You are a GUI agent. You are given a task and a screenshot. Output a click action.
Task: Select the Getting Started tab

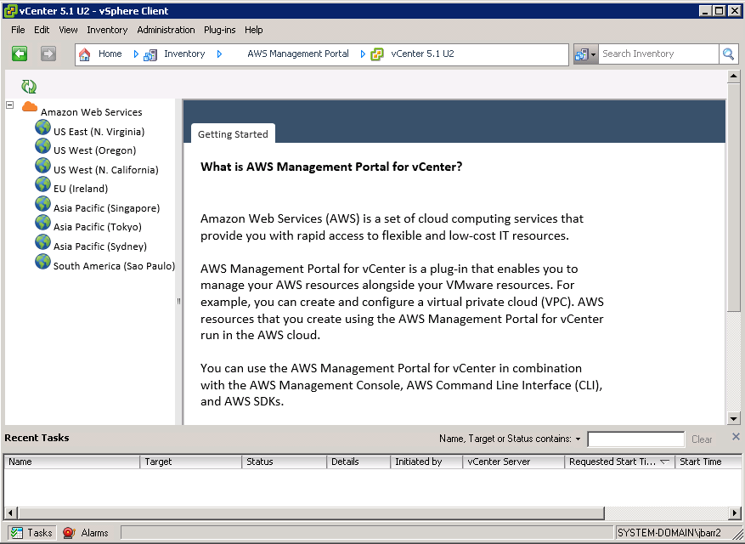[233, 134]
